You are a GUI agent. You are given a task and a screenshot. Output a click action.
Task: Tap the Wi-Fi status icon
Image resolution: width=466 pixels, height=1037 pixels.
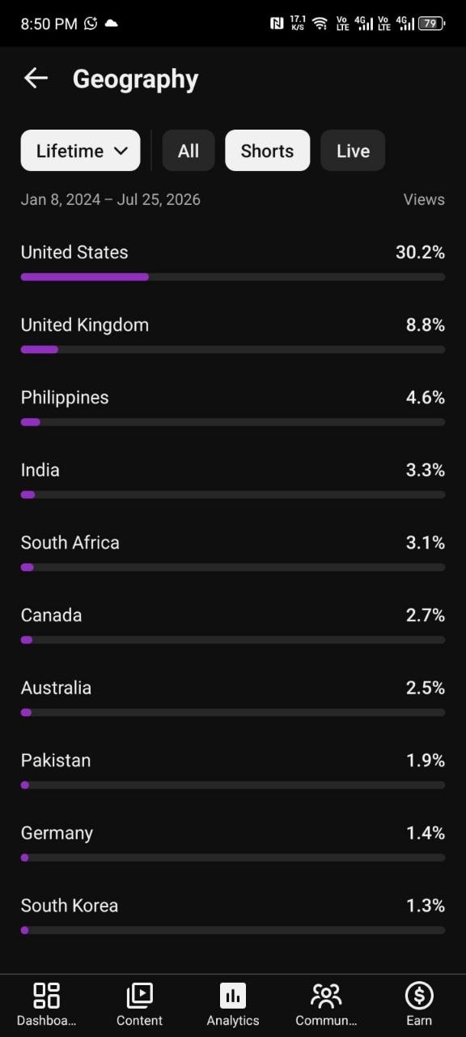click(x=320, y=23)
